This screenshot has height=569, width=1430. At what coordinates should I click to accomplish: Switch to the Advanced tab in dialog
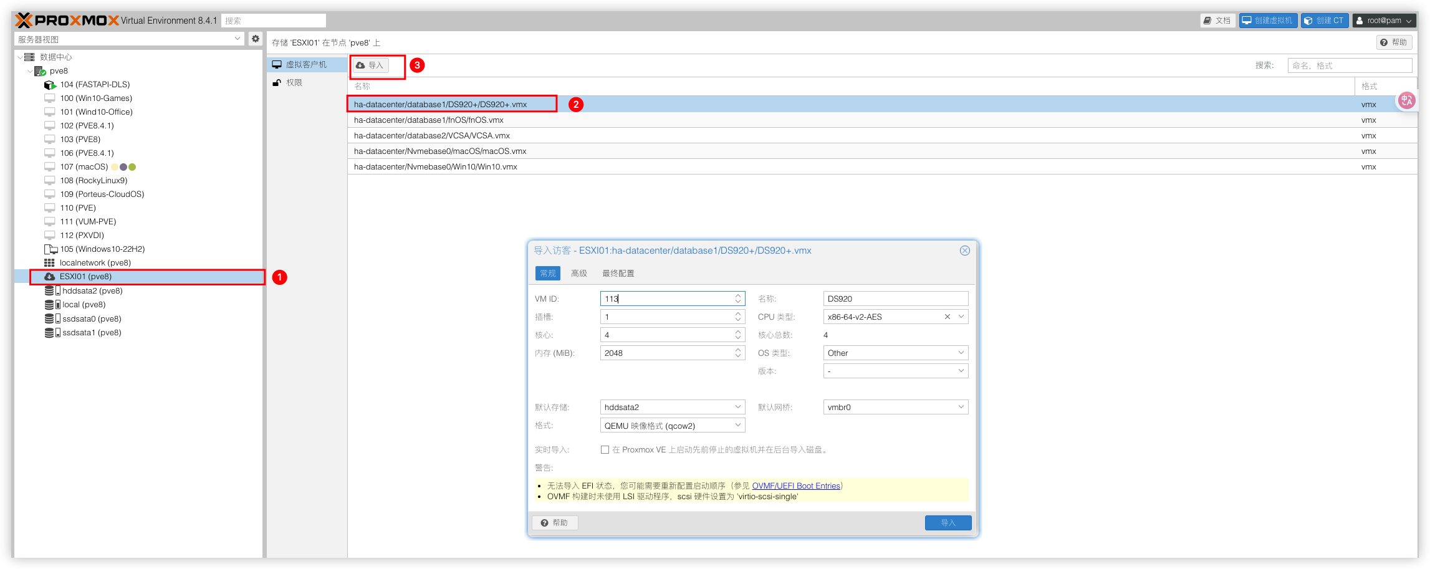click(579, 273)
